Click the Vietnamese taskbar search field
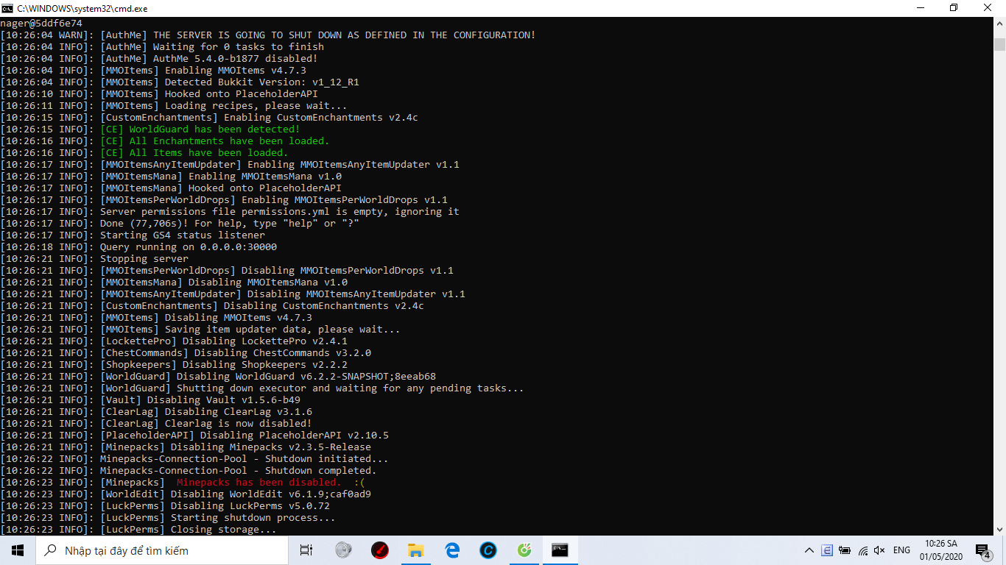The height and width of the screenshot is (565, 1006). pos(162,550)
